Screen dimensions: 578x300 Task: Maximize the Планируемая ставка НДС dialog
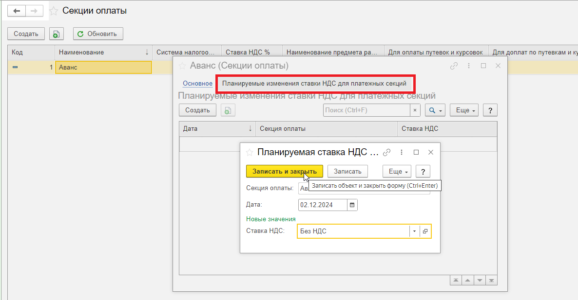pos(416,152)
